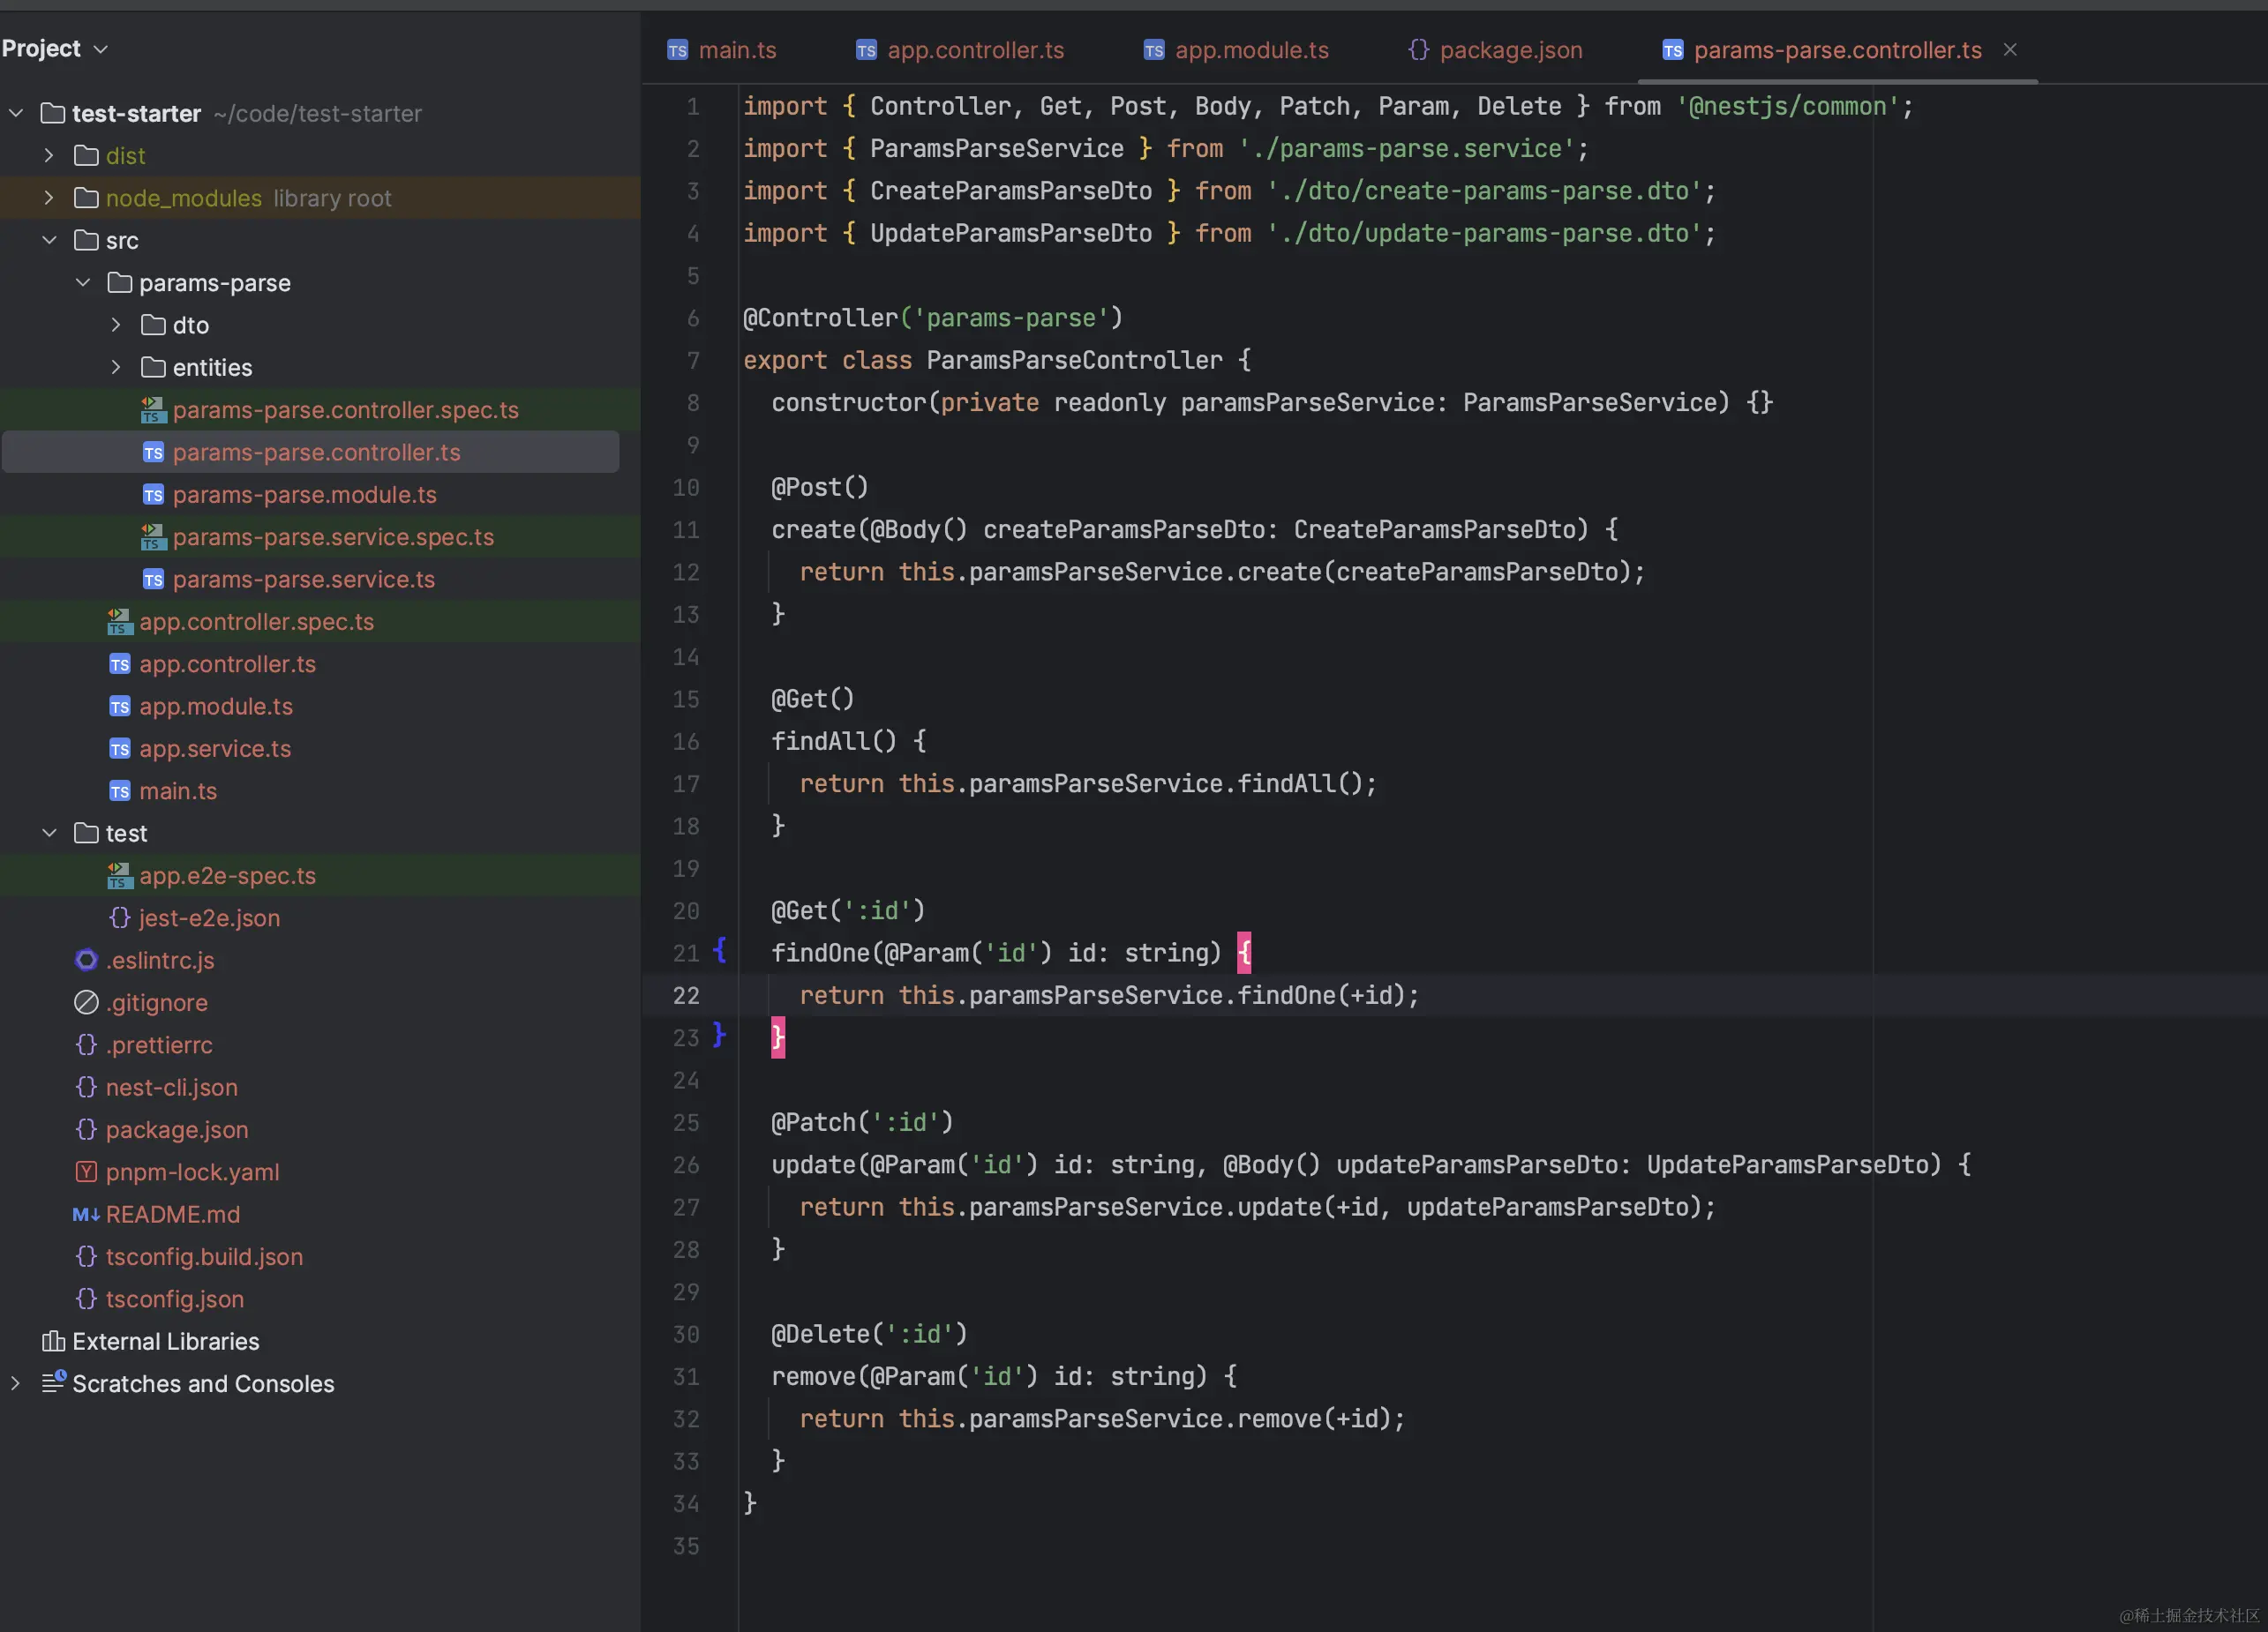Image resolution: width=2268 pixels, height=1632 pixels.
Task: Click the ESLint icon beside .eslintrc.js
Action: [87, 961]
